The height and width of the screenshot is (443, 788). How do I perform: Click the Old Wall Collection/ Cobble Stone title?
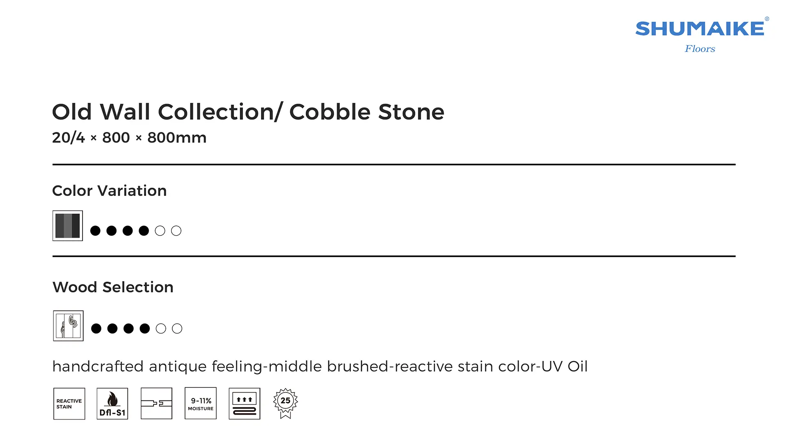[248, 112]
